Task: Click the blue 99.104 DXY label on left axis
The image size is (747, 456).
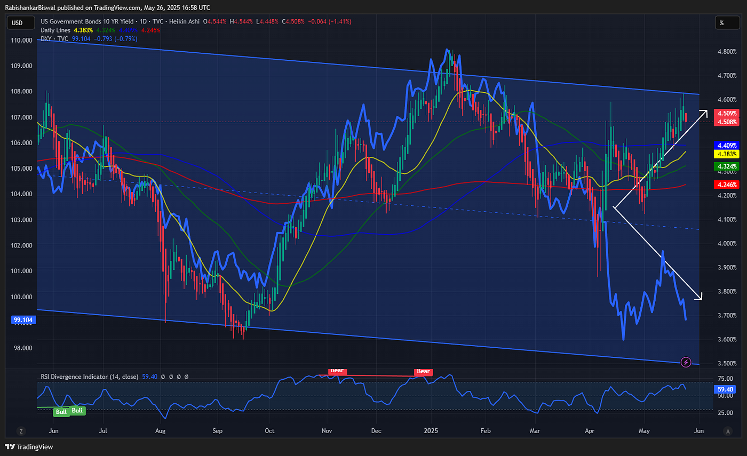Action: tap(24, 320)
